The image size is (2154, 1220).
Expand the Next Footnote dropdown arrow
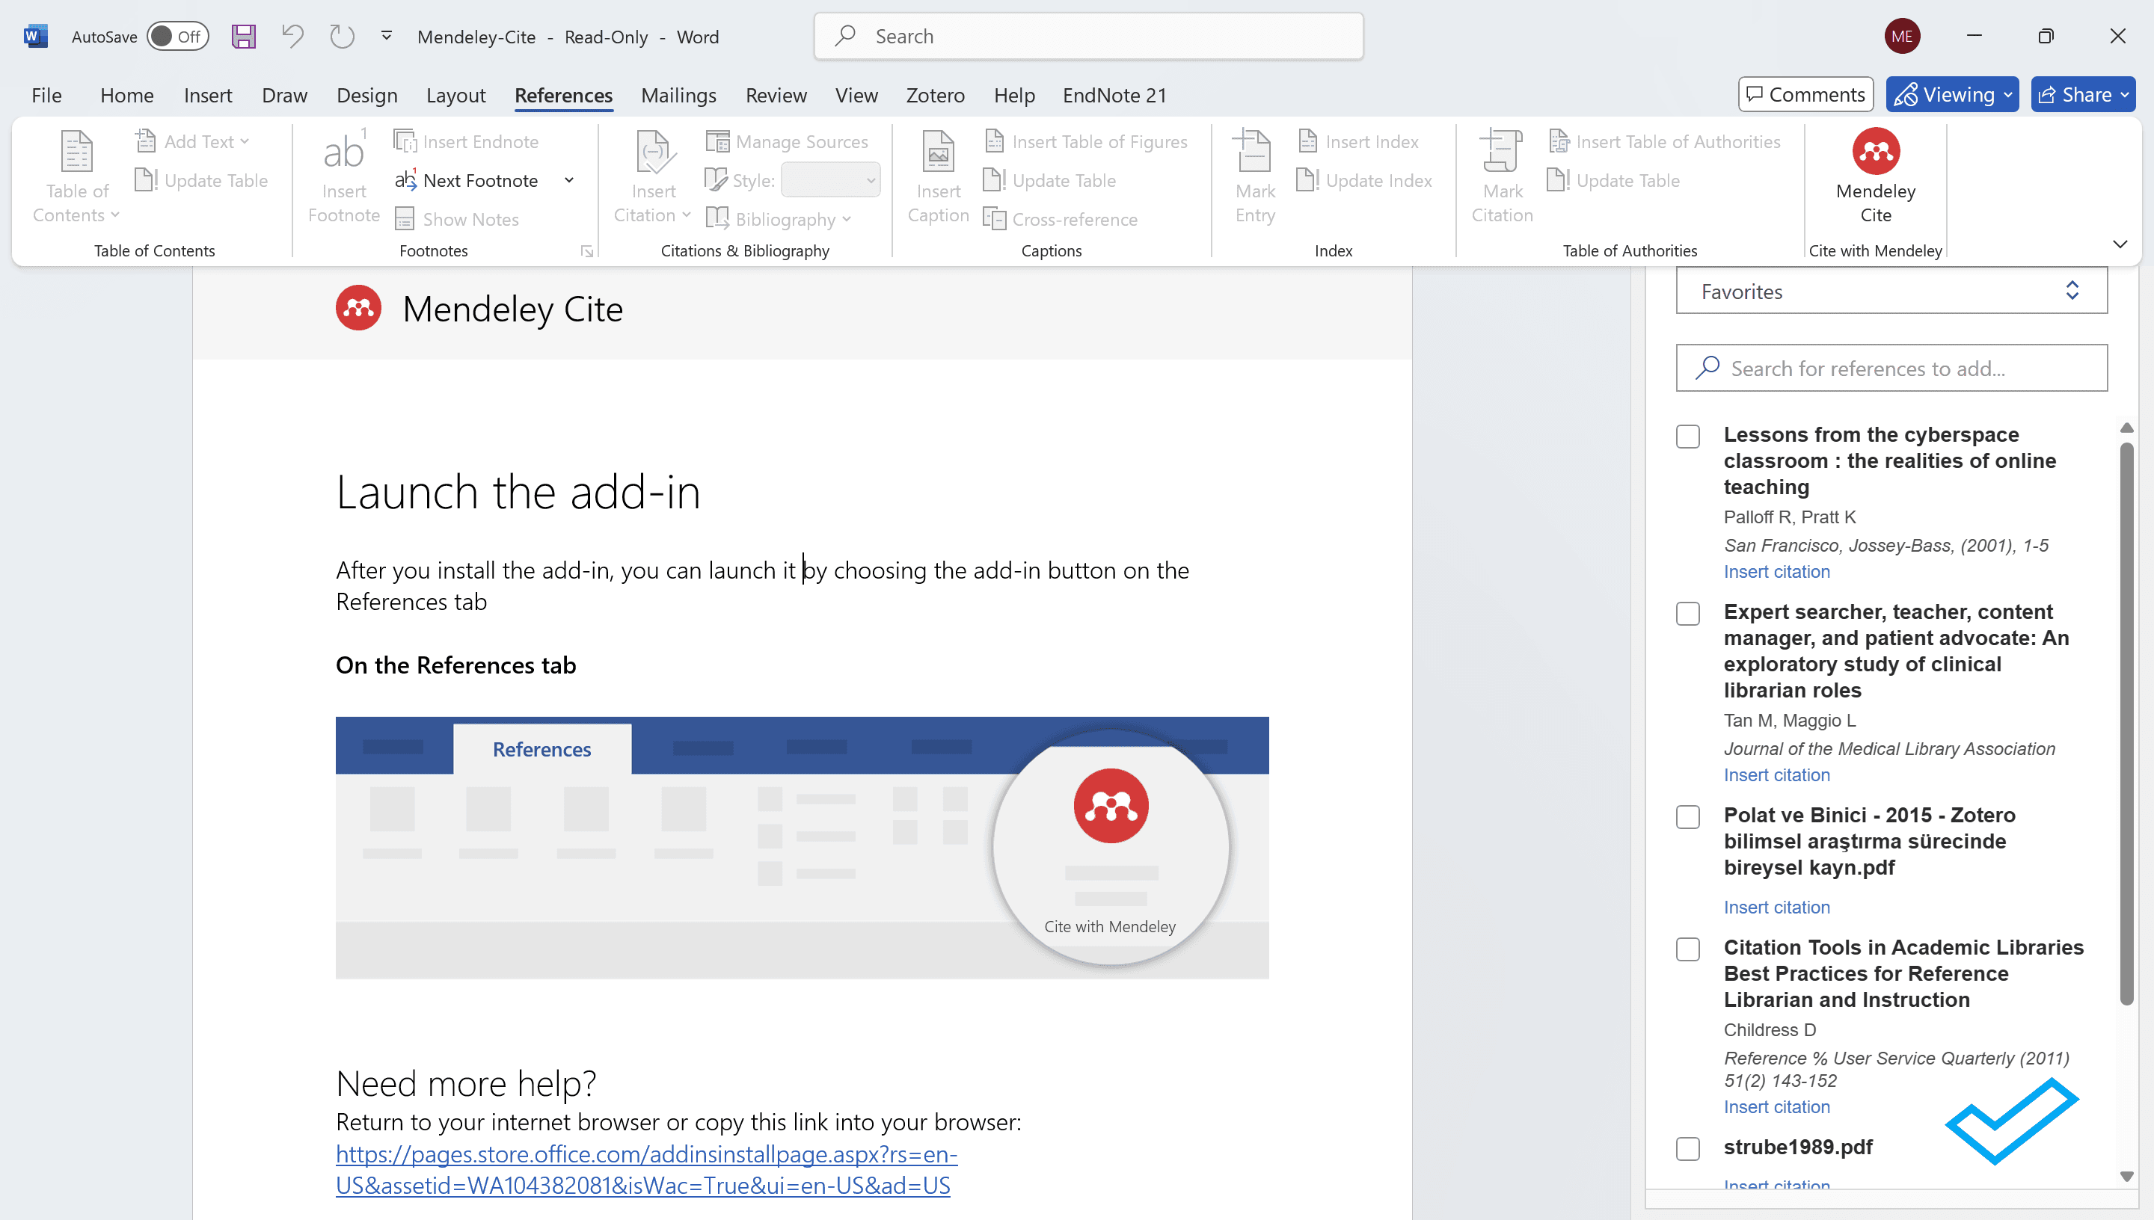coord(569,180)
